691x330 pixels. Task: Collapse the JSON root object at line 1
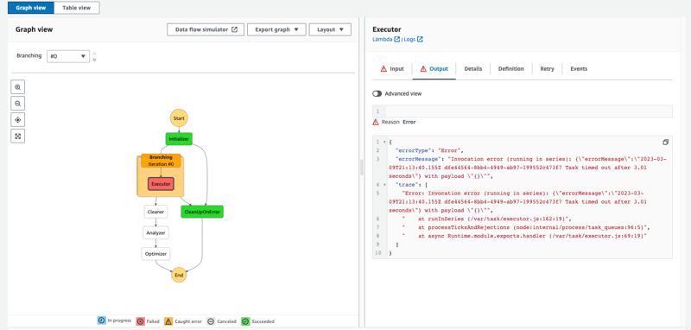click(385, 142)
